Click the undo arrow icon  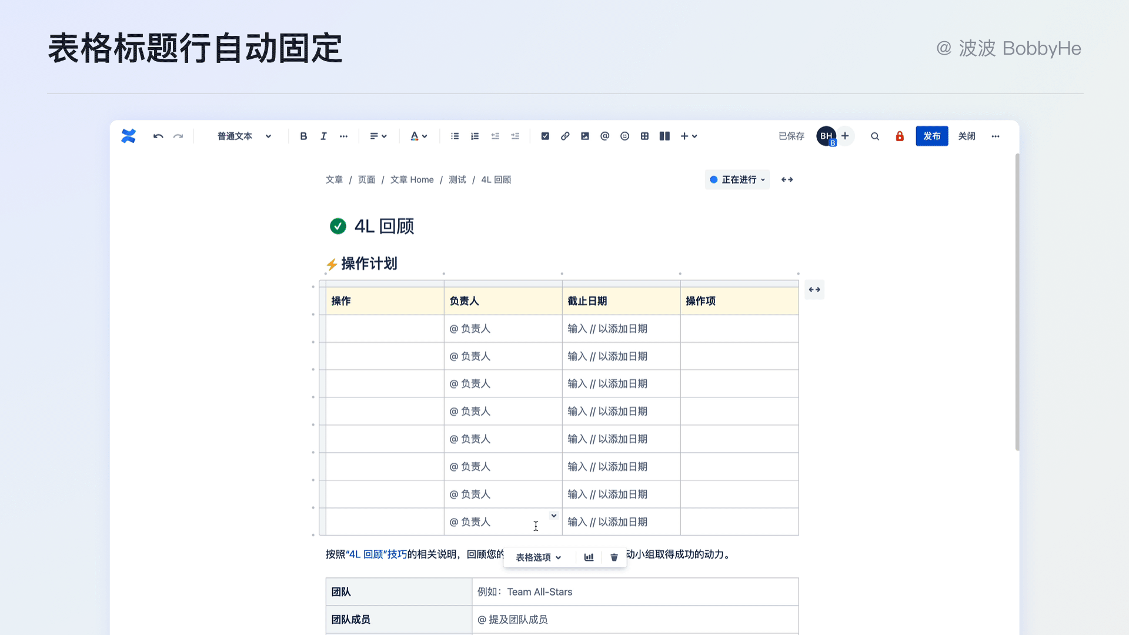[x=158, y=136]
